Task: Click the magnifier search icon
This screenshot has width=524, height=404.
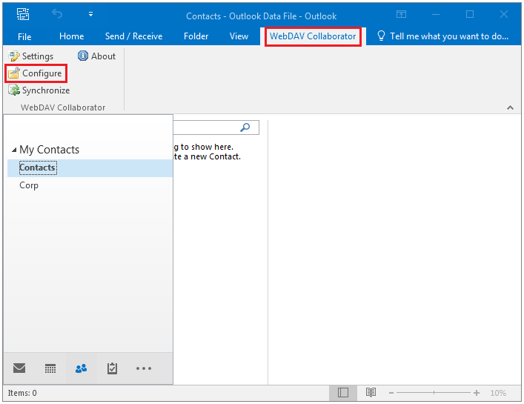Action: tap(245, 128)
